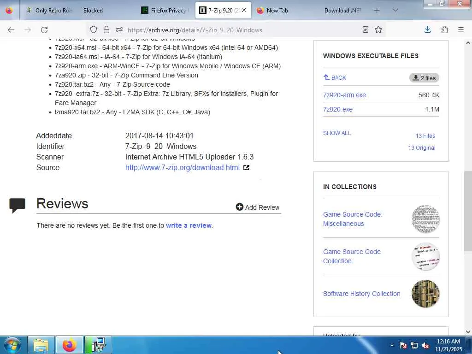Open Firefox application hamburger menu
472x354 pixels.
(x=461, y=29)
